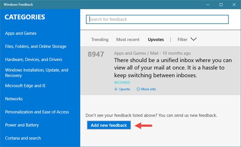Image resolution: width=241 pixels, height=147 pixels.
Task: Select Power and Battery category
Action: (x=22, y=125)
